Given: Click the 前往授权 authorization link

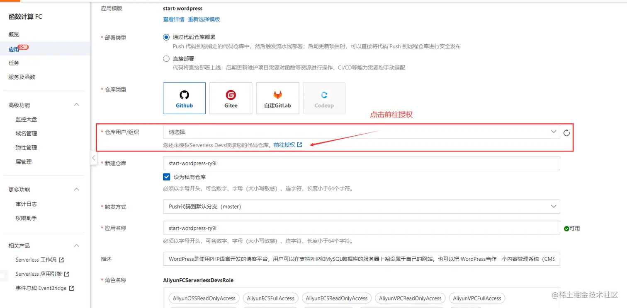Looking at the screenshot, I should tap(285, 144).
